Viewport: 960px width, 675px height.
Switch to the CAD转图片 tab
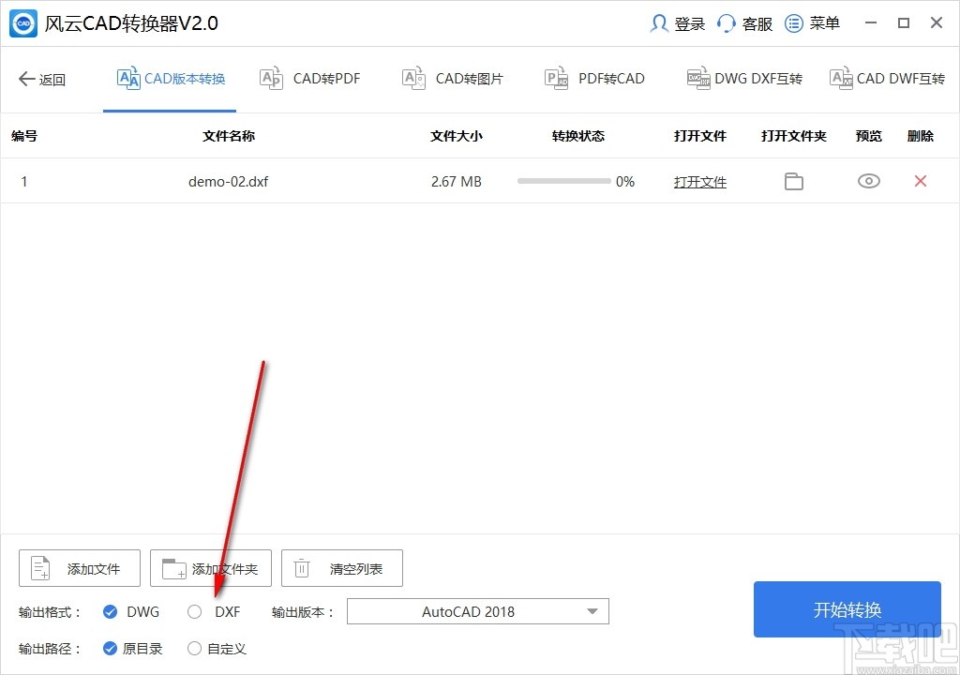pyautogui.click(x=453, y=79)
